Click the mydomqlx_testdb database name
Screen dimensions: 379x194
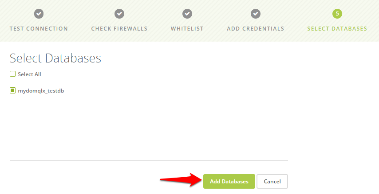tap(41, 91)
